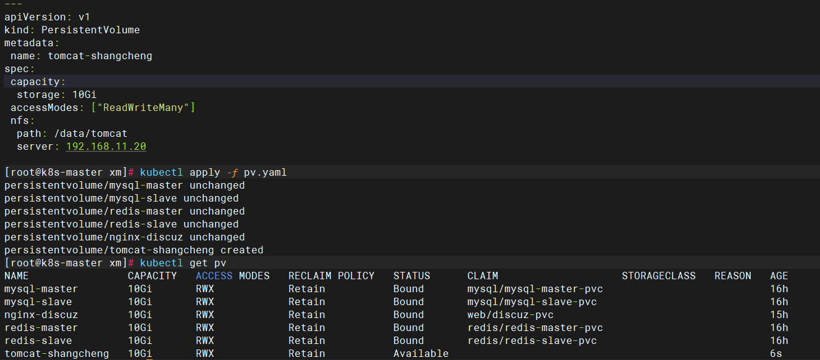The height and width of the screenshot is (360, 820).
Task: Click the 'path: /data/tomcat' line
Action: [x=72, y=134]
